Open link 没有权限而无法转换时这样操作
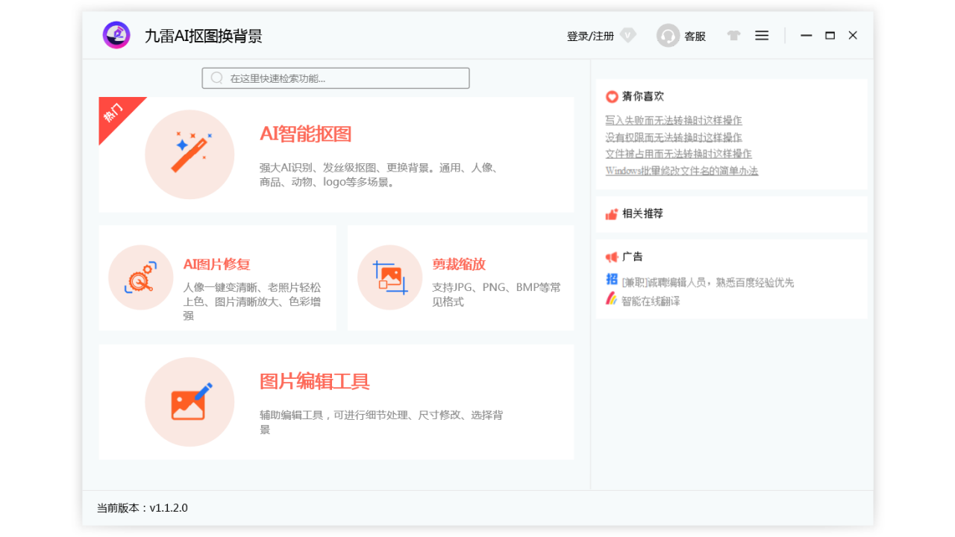Screen dimensions: 955x537 click(673, 137)
